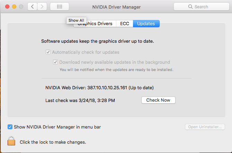Click the Last check was 3/24/18 text
The image size is (232, 153).
point(80,100)
